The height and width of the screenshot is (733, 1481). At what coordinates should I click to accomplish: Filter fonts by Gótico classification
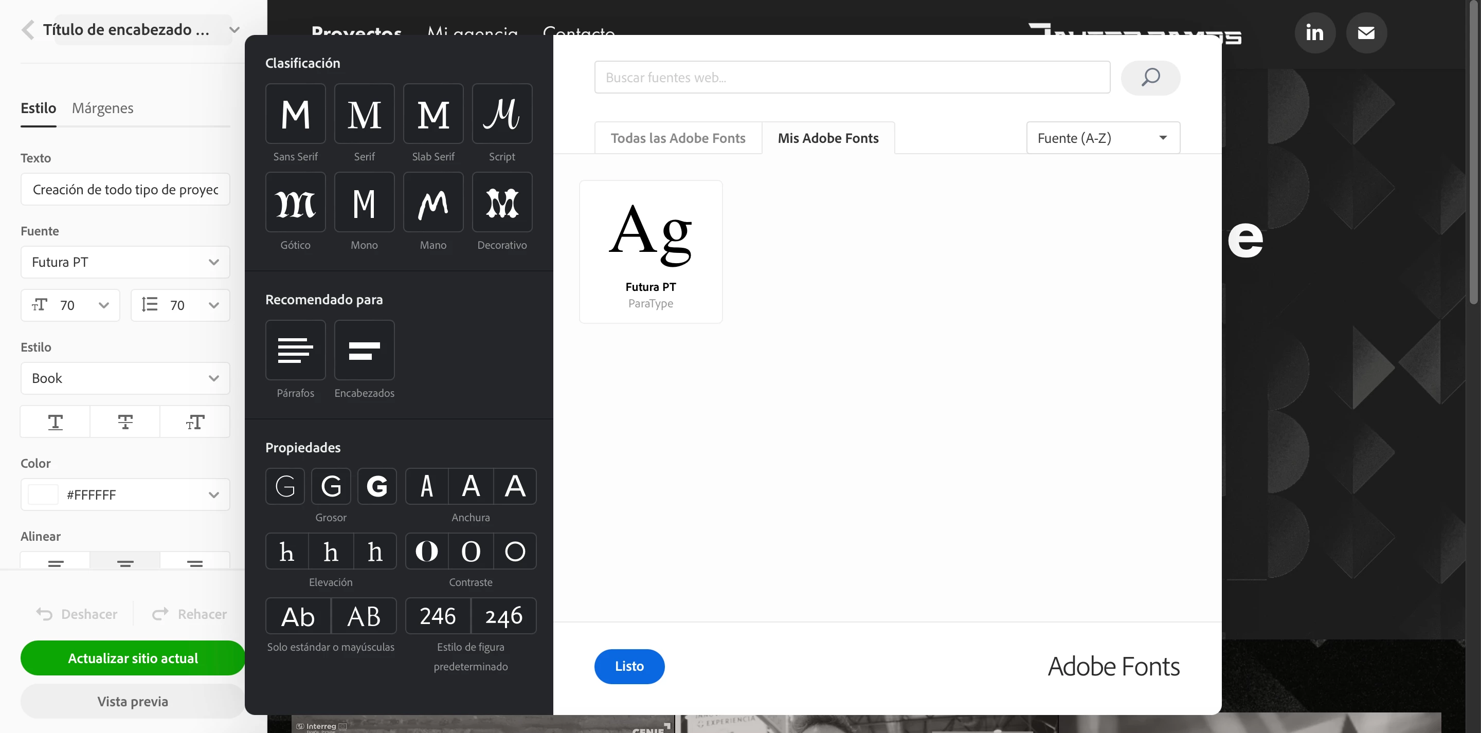coord(295,203)
